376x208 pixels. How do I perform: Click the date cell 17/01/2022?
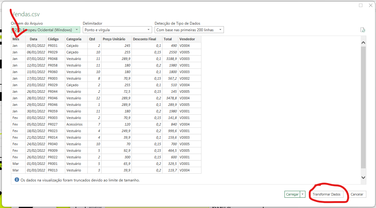[36, 78]
